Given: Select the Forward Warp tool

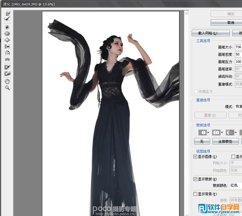Looking at the screenshot, I should [x=7, y=13].
